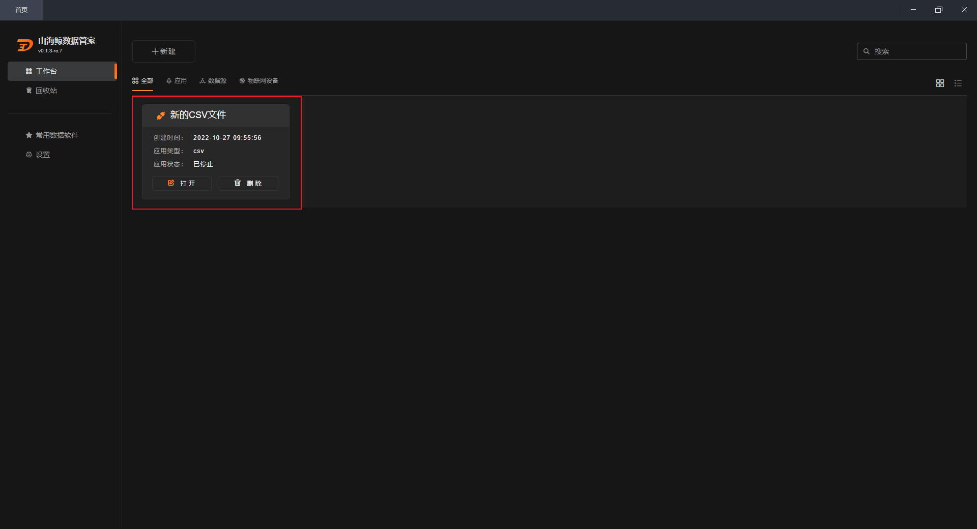
Task: Switch to grid view layout icon
Action: pos(940,83)
